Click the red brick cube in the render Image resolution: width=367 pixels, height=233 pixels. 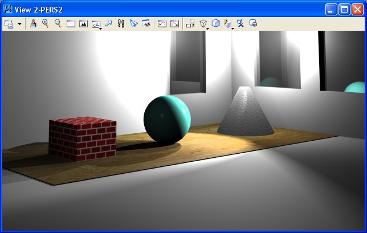83,139
